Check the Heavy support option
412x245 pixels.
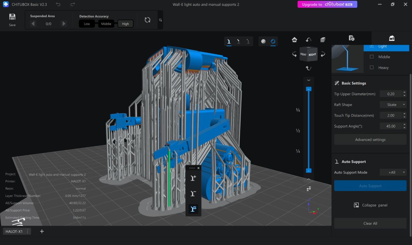coord(371,67)
